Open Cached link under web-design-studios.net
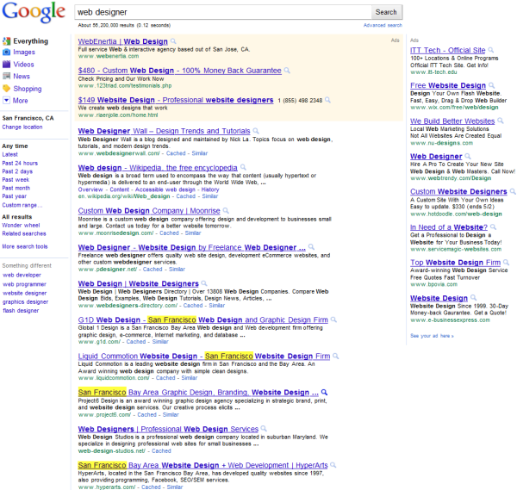 pyautogui.click(x=161, y=450)
